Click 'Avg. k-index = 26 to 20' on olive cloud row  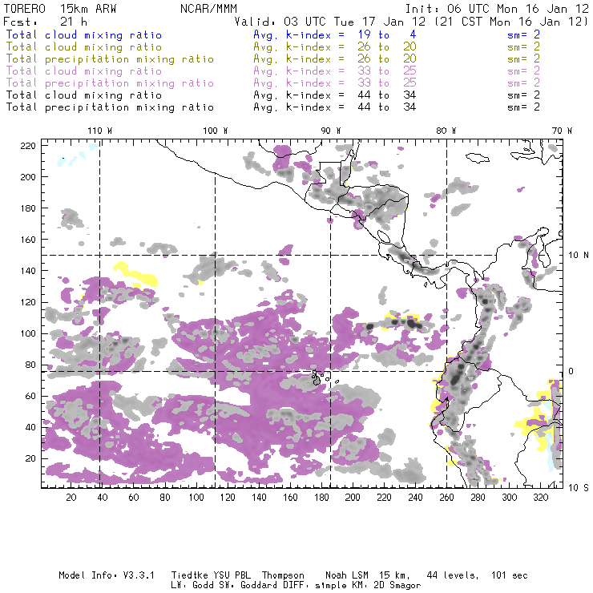point(335,47)
